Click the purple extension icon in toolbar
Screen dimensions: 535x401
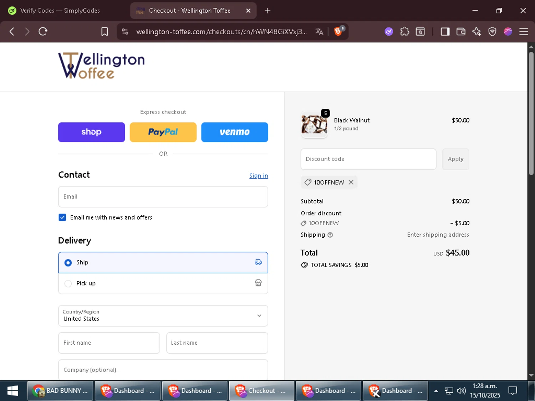(389, 32)
